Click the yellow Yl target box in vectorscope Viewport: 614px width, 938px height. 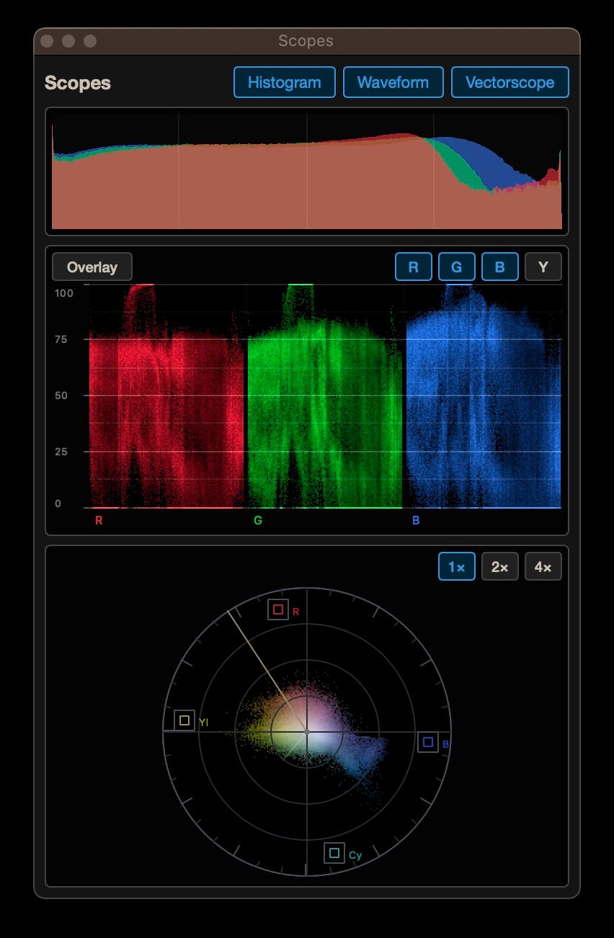pyautogui.click(x=184, y=720)
